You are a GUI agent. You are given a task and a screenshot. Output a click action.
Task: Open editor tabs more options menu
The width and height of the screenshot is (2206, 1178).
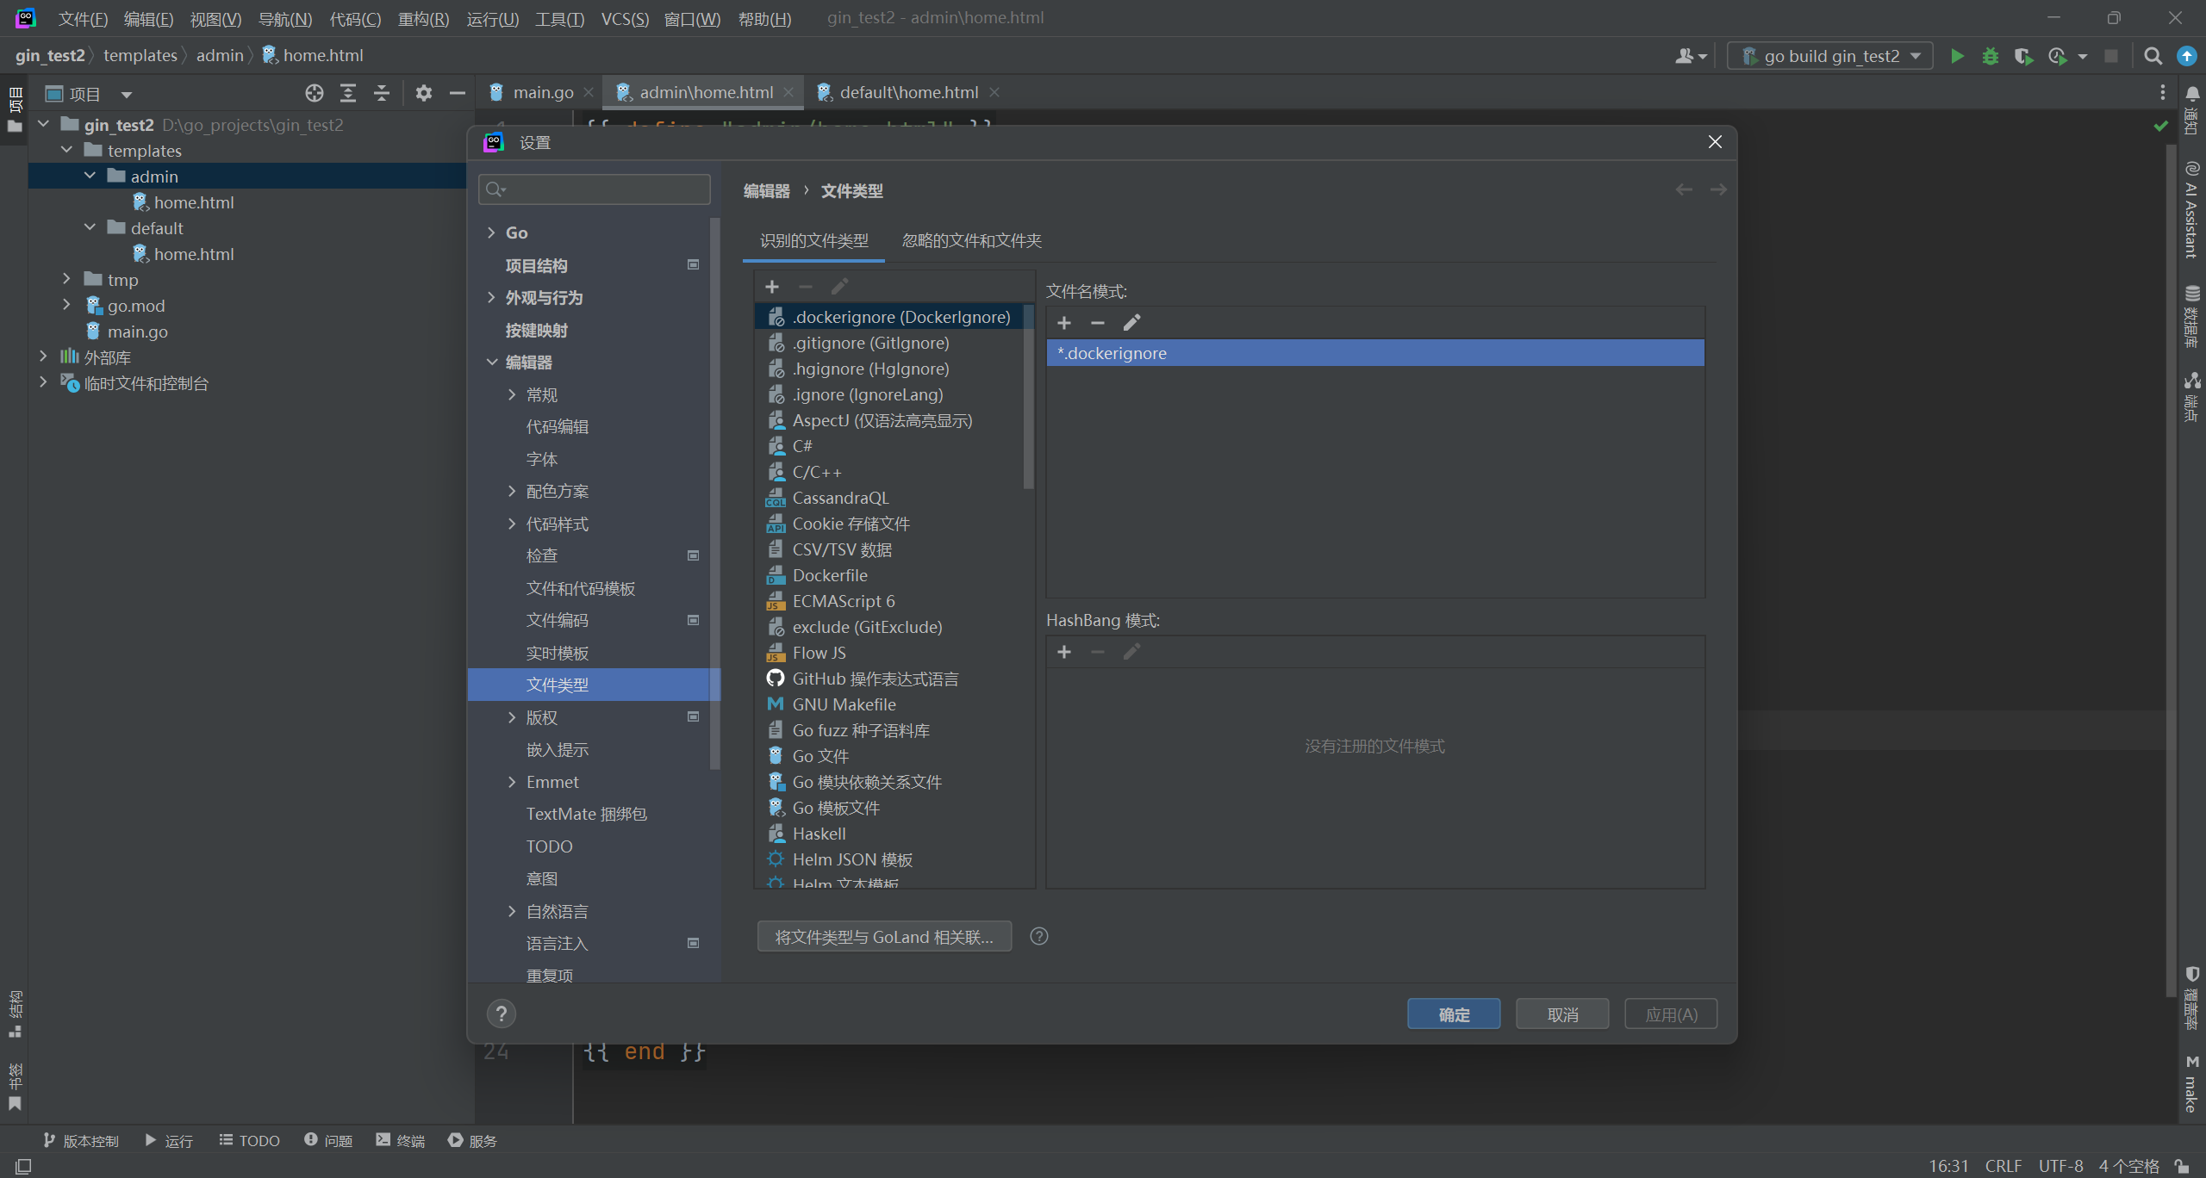(x=2163, y=92)
